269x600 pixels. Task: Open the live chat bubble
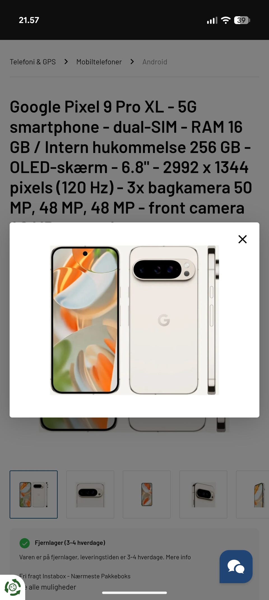236,566
